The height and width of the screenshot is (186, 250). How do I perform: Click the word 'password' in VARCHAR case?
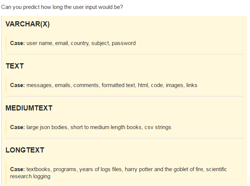124,43
